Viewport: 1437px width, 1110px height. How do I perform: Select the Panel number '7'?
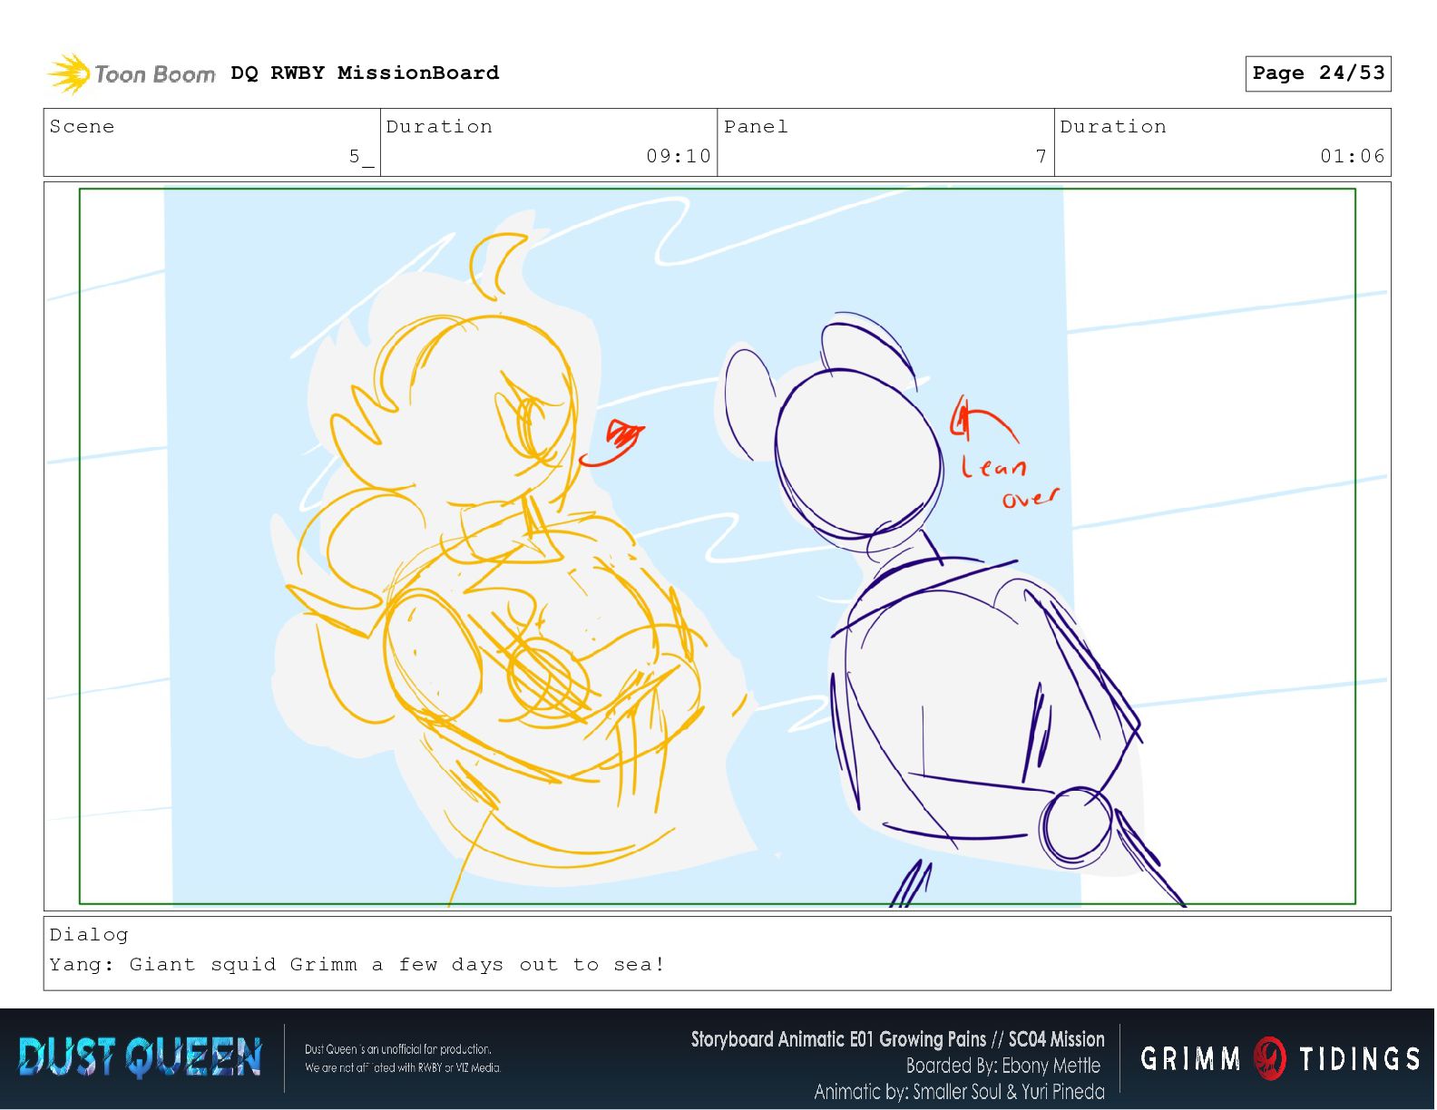point(1041,156)
